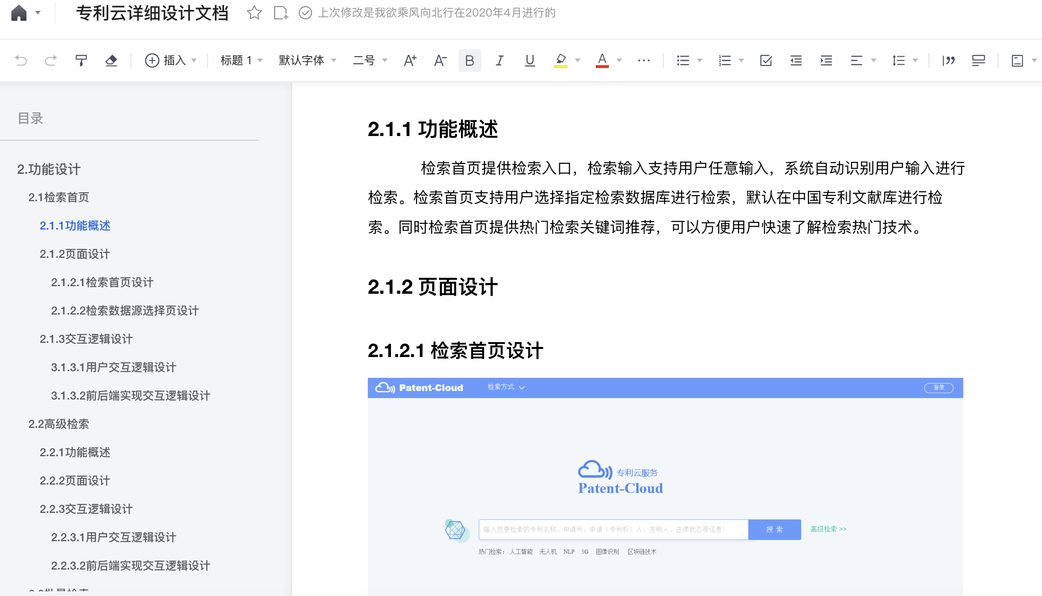Click the home icon
Screen dimensions: 1042x596
click(18, 13)
